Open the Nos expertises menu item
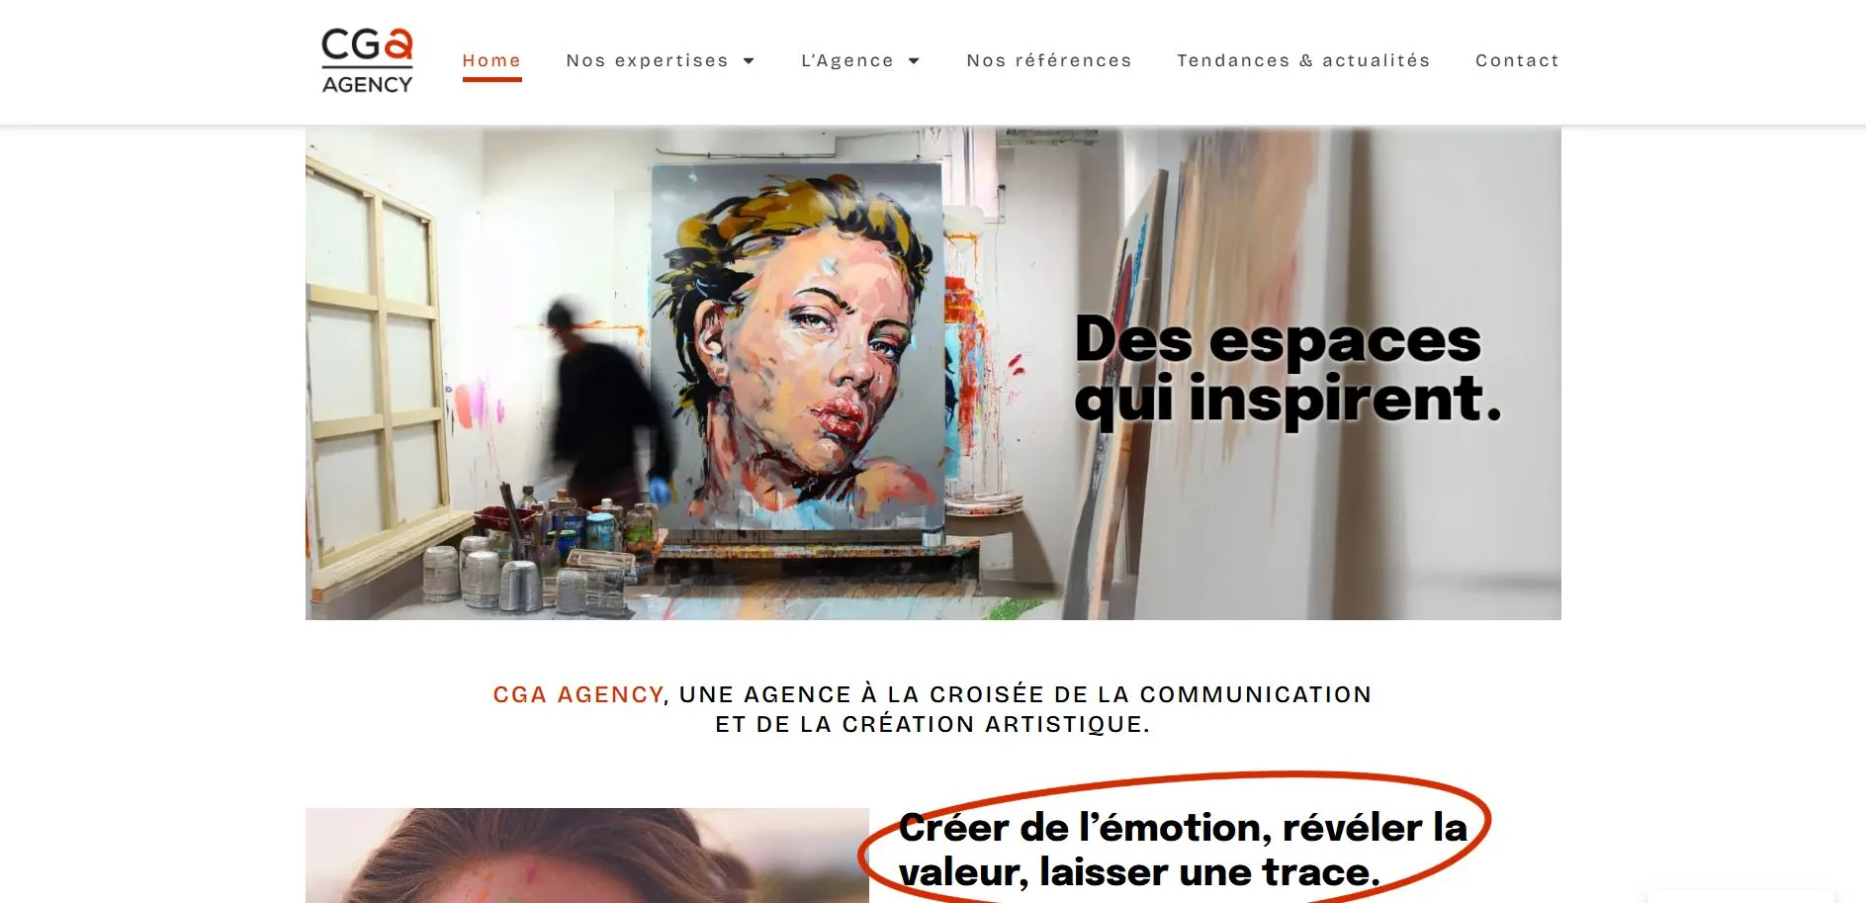 click(x=647, y=60)
